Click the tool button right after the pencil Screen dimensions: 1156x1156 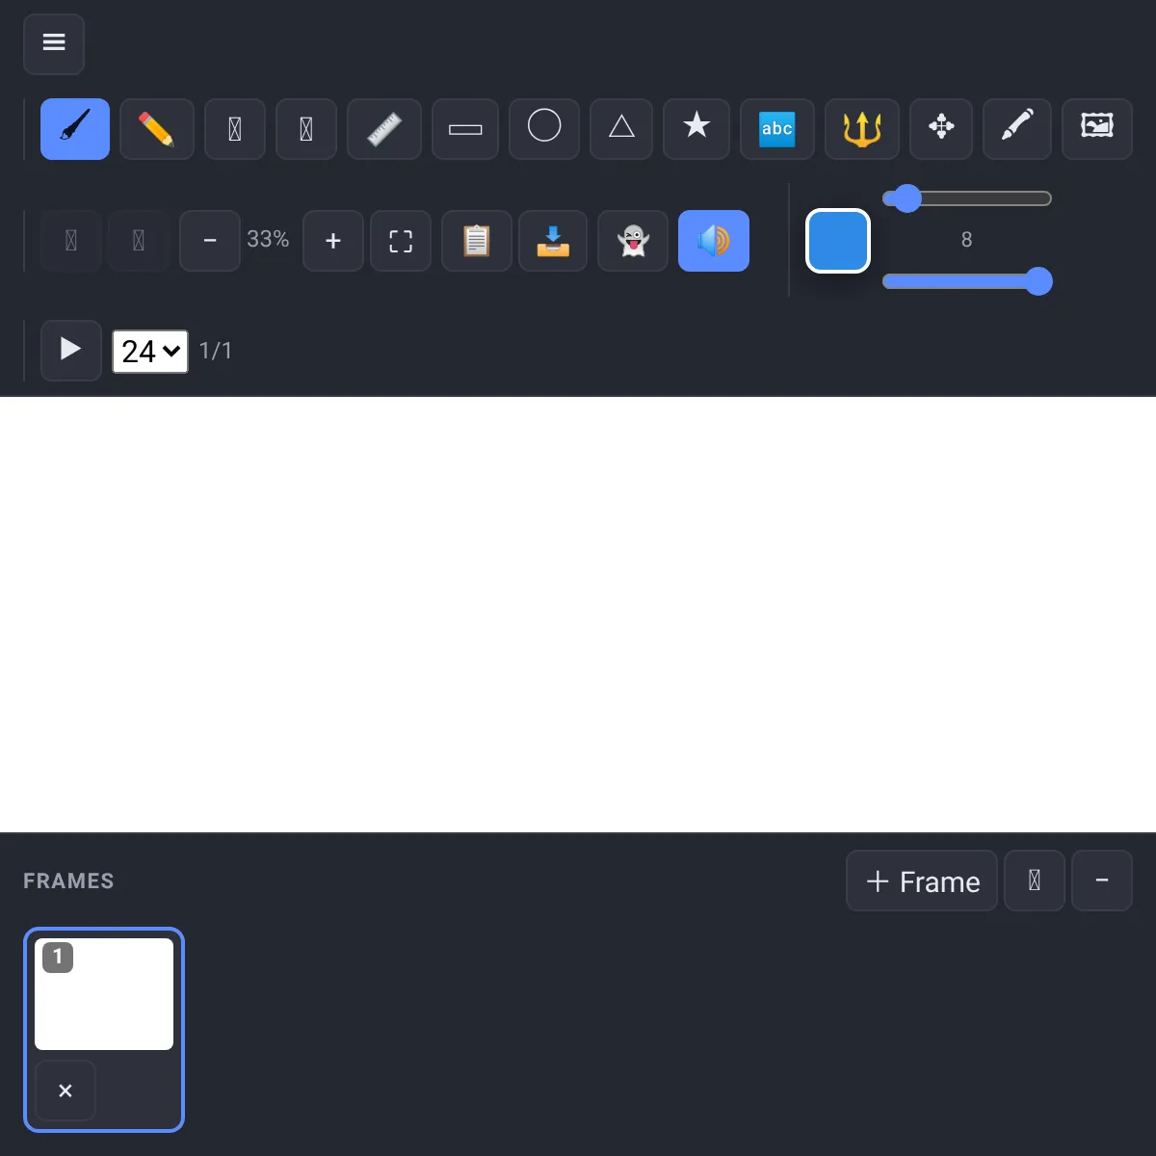click(x=235, y=129)
